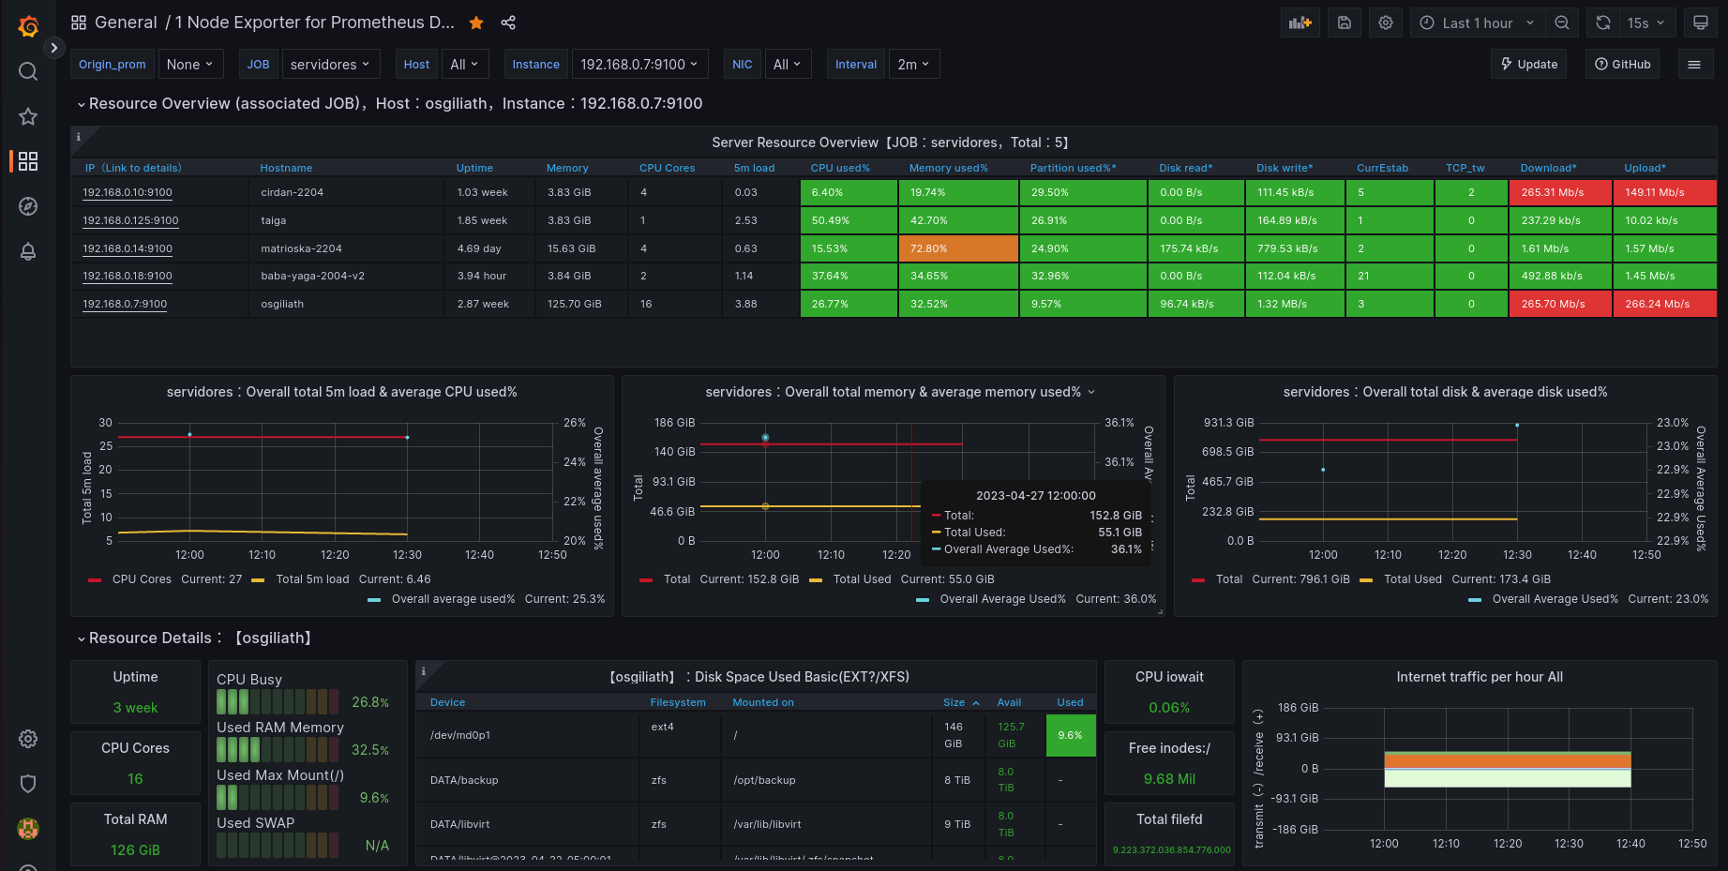
Task: Open Instance 192.168.0.7:9100 dropdown
Action: pyautogui.click(x=639, y=64)
